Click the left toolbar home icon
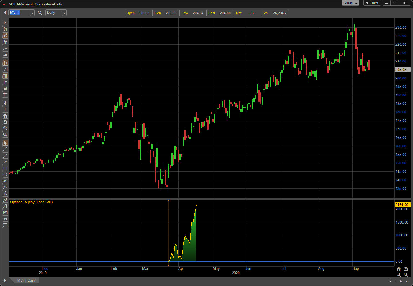This screenshot has height=286, width=413. coord(5,116)
